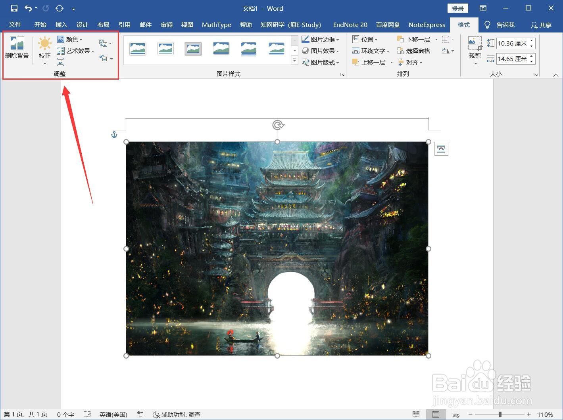Click the 压缩图片 (Compress Pictures) icon
Viewport: 563px width, 420px height.
[60, 62]
